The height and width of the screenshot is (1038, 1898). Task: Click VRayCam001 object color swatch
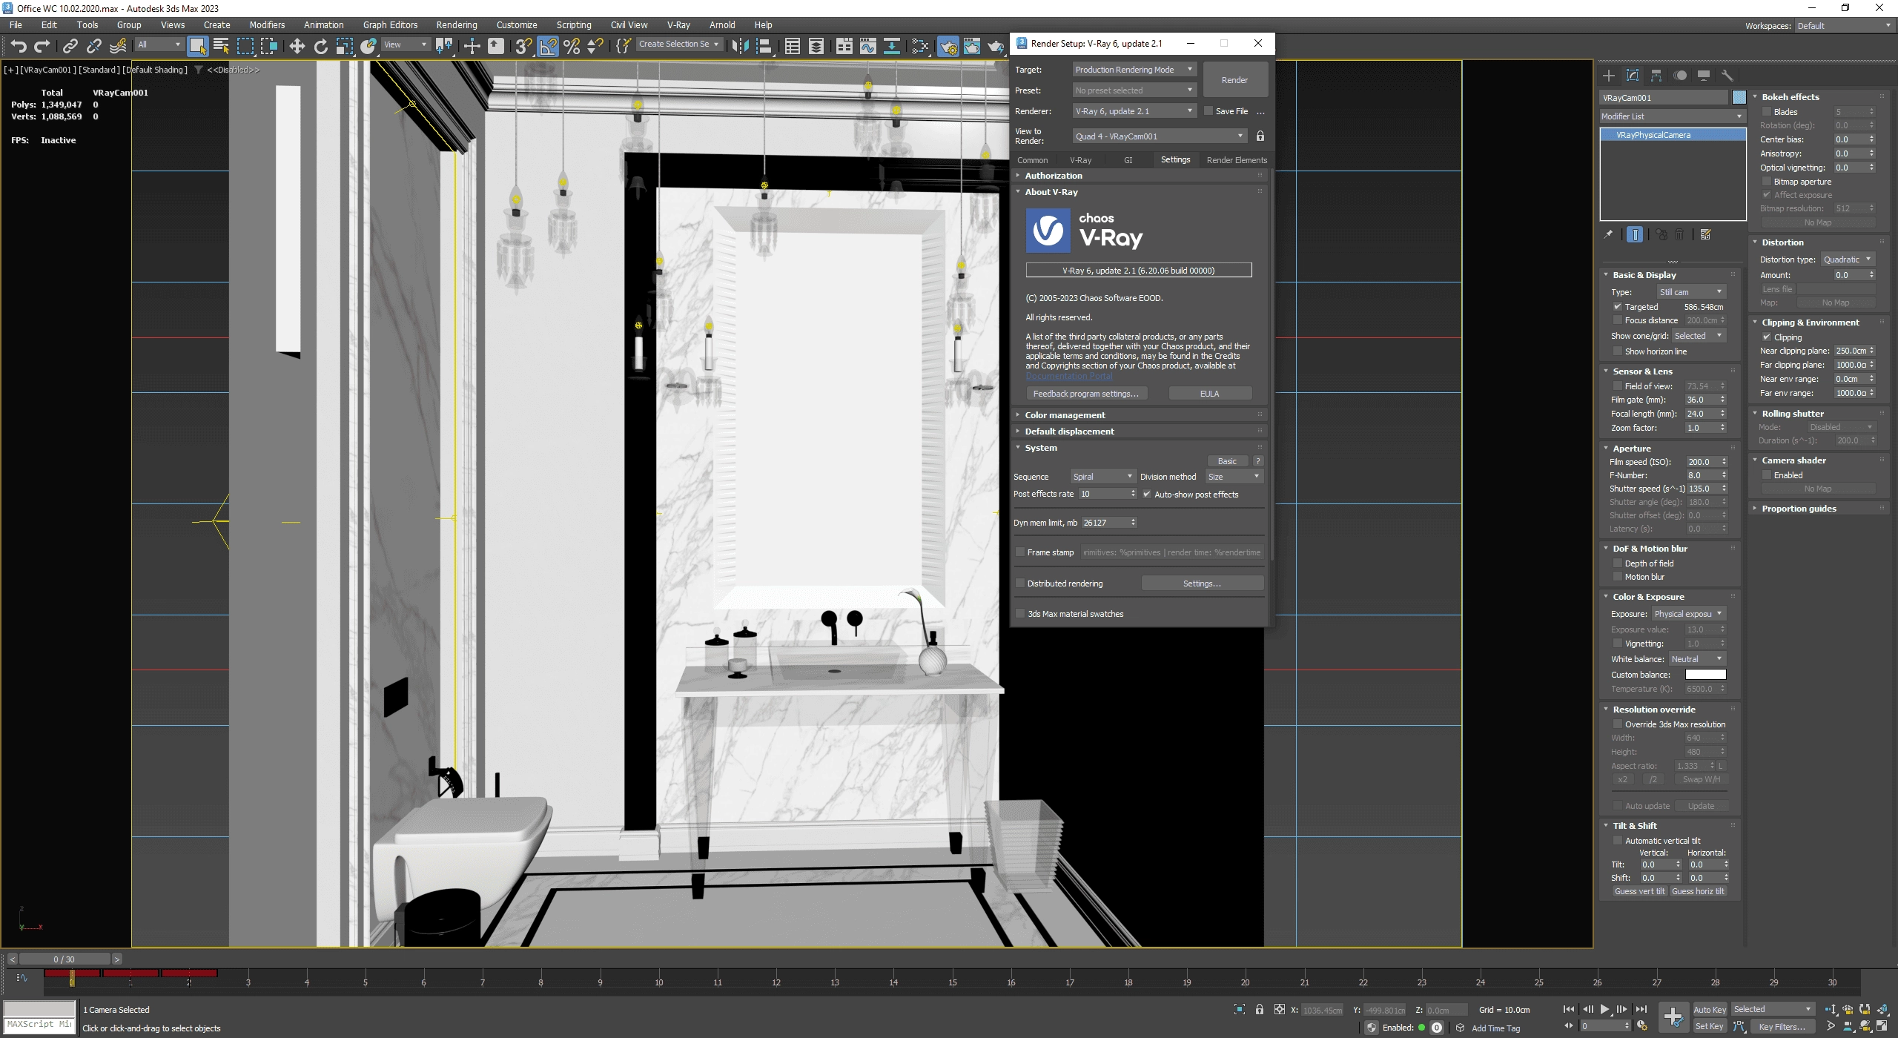pos(1739,97)
